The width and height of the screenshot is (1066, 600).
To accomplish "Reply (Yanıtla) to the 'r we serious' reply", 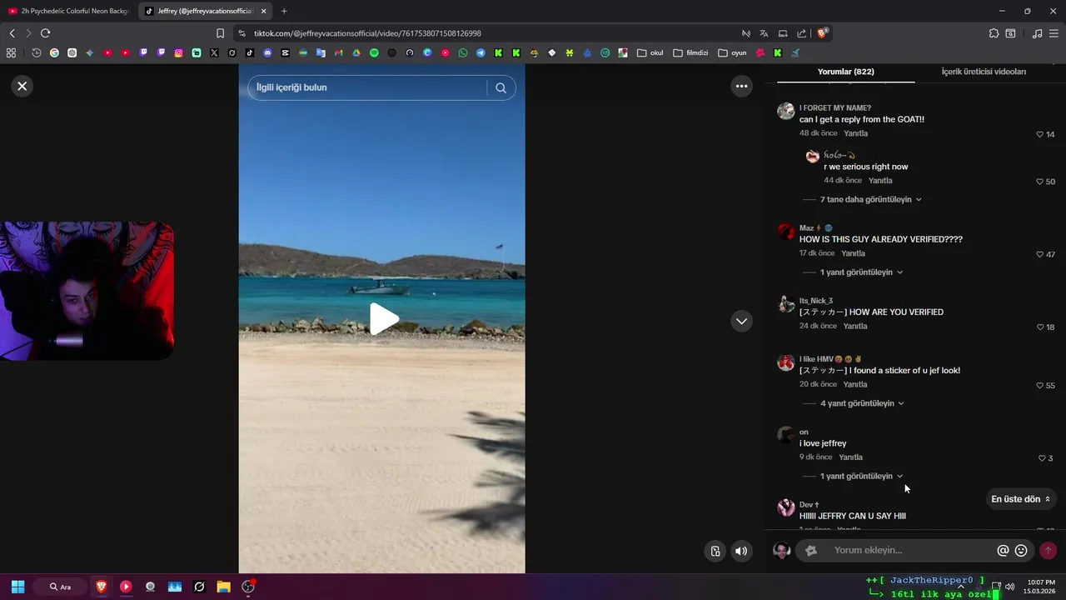I will (x=880, y=181).
